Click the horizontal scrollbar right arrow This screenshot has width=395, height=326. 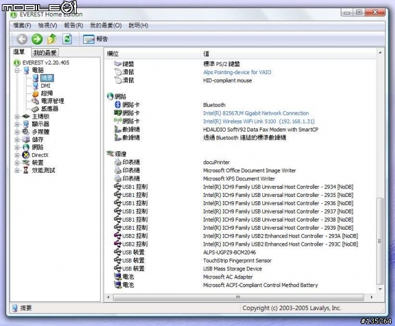point(372,297)
